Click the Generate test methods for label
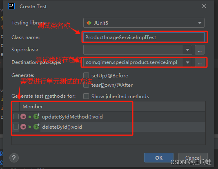Image resolution: width=218 pixels, height=169 pixels. click(x=44, y=96)
